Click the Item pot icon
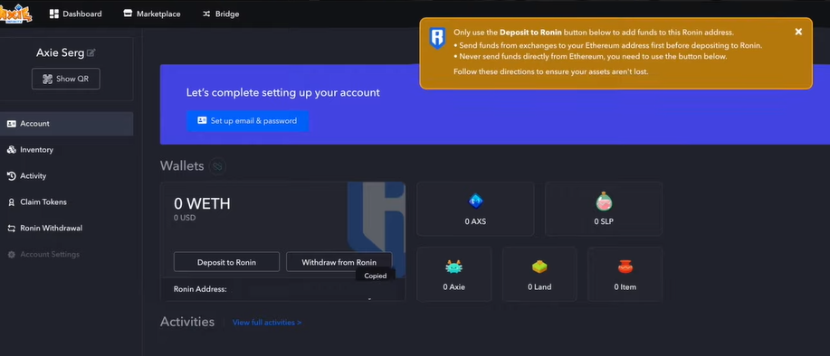The image size is (830, 356). (625, 267)
